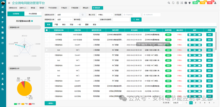Click the info icon beside 共计报警40223条

[x=32, y=21]
